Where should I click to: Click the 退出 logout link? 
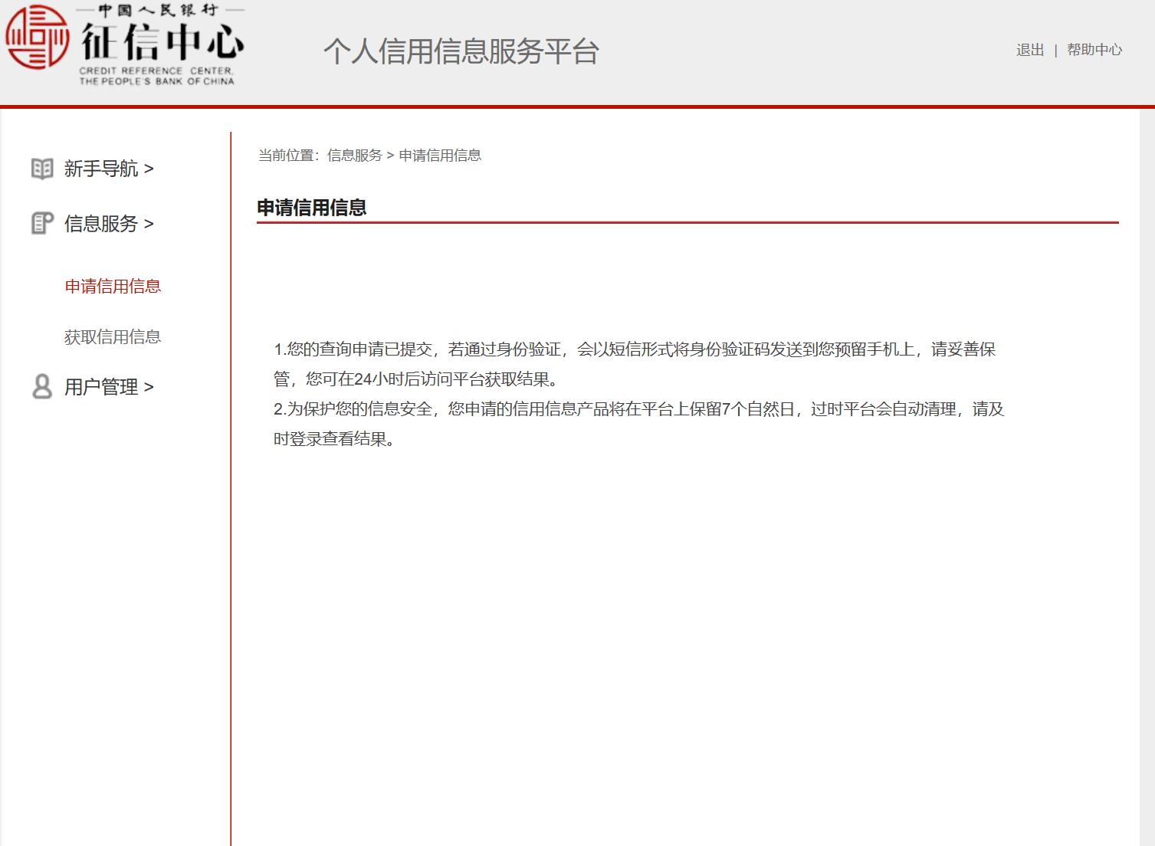tap(1029, 50)
